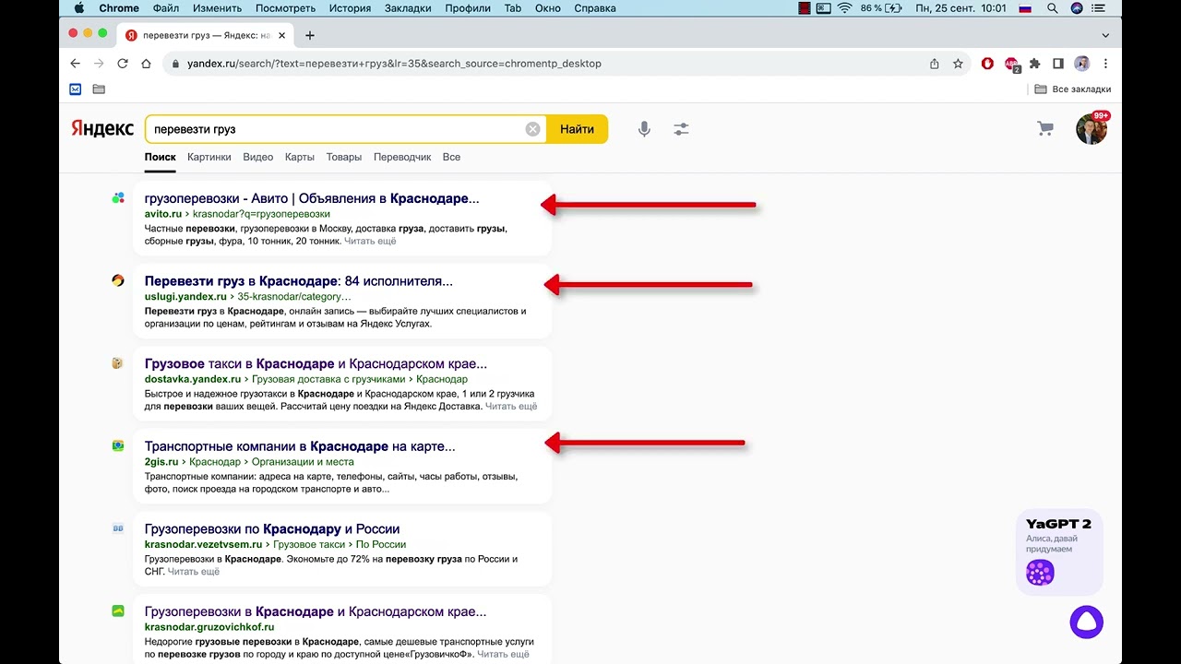Open the Переводчик tab
1181x664 pixels.
402,157
